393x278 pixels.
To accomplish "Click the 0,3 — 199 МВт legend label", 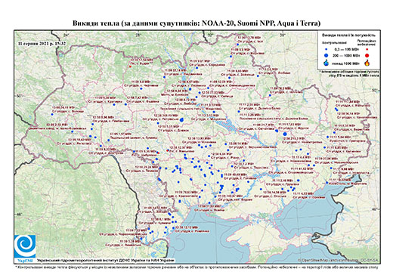I will pos(346,49).
